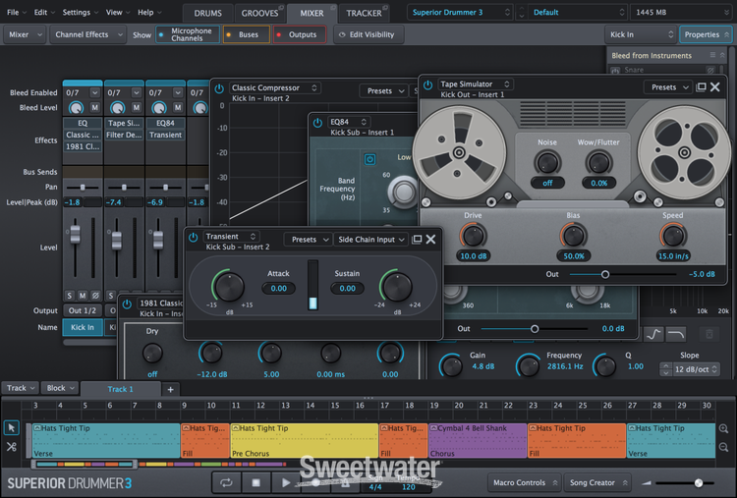
Task: Select the arrow pointer tool in timeline
Action: (11, 427)
